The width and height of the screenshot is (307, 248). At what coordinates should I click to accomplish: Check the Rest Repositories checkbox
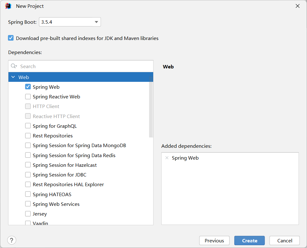[x=28, y=136]
